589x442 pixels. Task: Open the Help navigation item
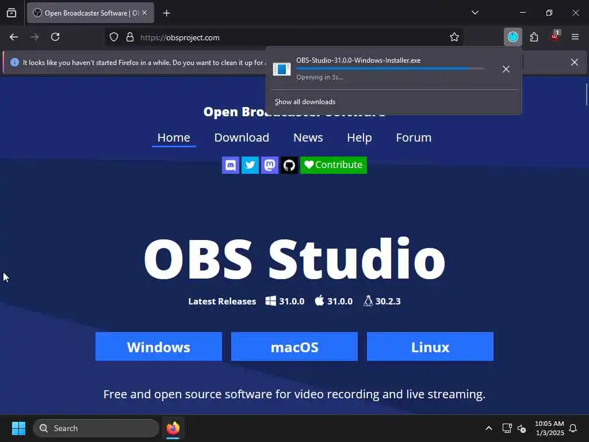(x=359, y=138)
